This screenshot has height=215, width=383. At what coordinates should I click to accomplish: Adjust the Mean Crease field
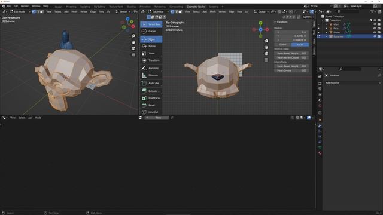[x=291, y=70]
